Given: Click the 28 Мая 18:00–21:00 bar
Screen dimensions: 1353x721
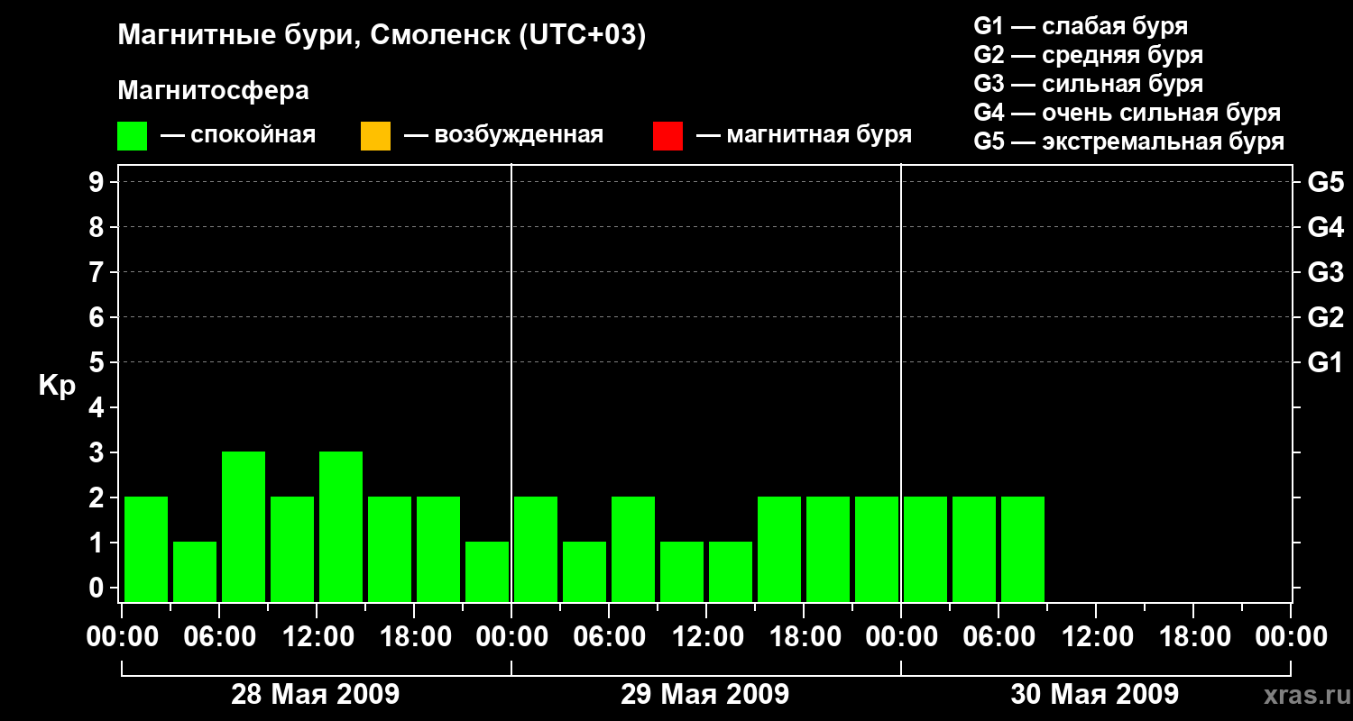Looking at the screenshot, I should pos(438,549).
